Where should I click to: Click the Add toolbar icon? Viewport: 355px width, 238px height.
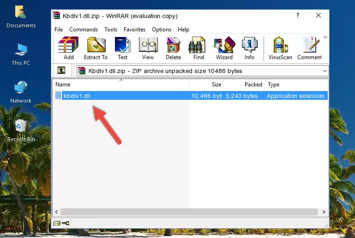[68, 48]
